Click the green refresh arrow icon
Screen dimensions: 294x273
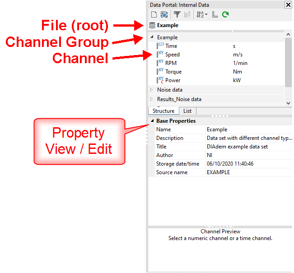pyautogui.click(x=225, y=14)
